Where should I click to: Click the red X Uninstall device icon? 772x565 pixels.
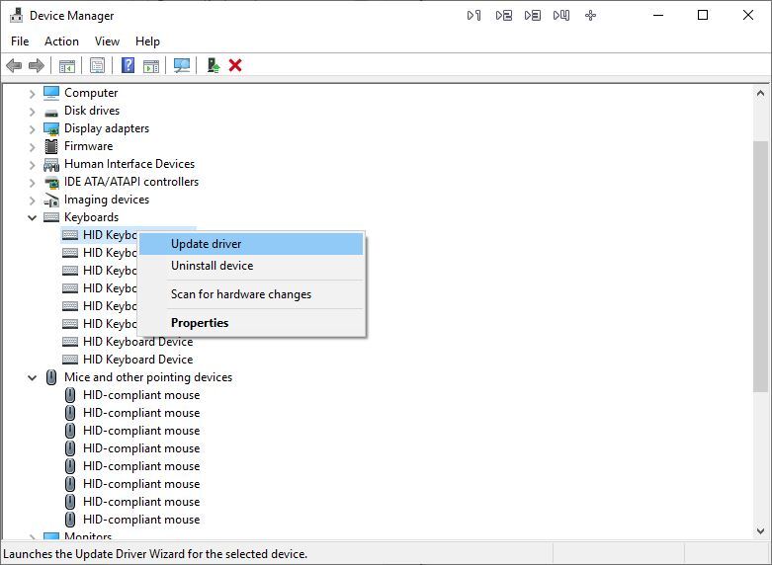[x=235, y=65]
